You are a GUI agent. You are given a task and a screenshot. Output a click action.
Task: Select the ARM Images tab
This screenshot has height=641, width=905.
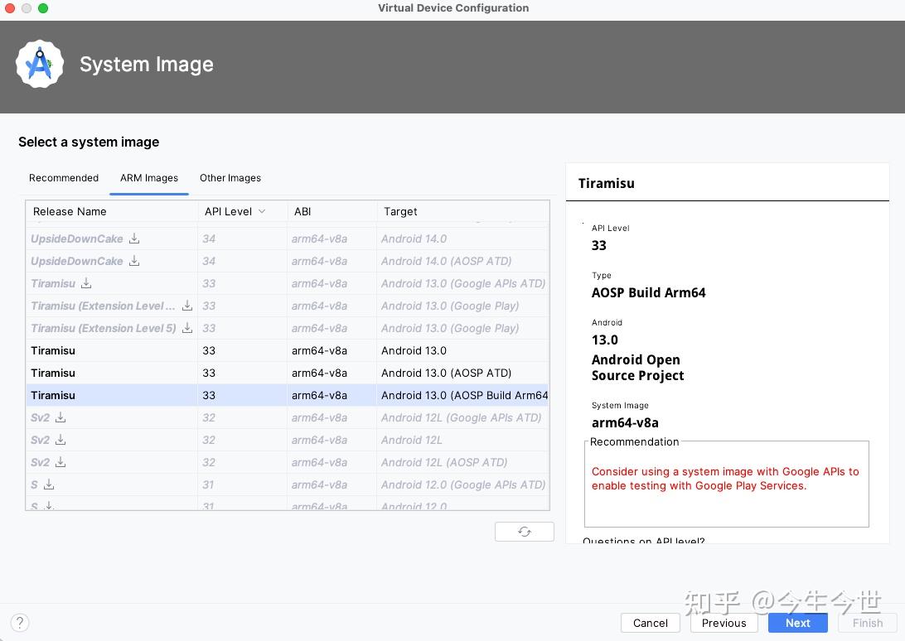point(149,178)
